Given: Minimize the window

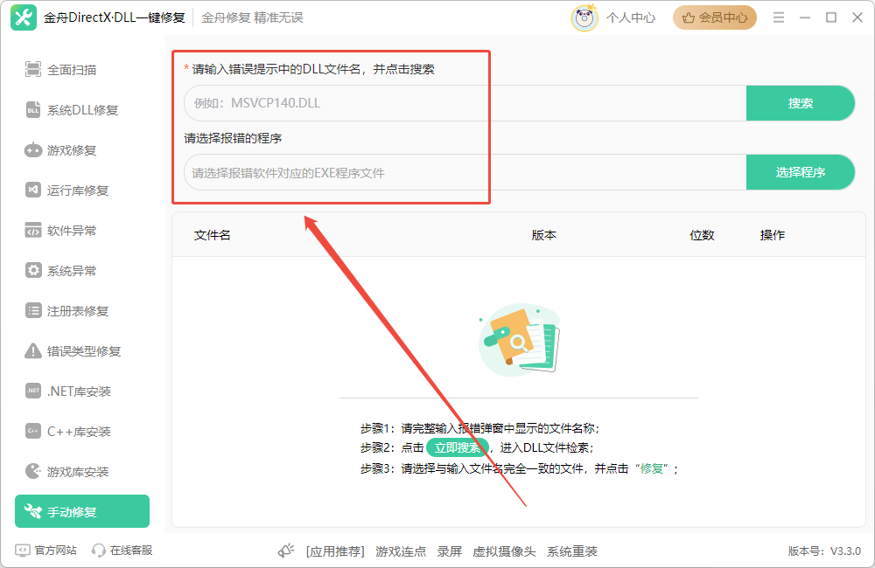Looking at the screenshot, I should point(805,17).
